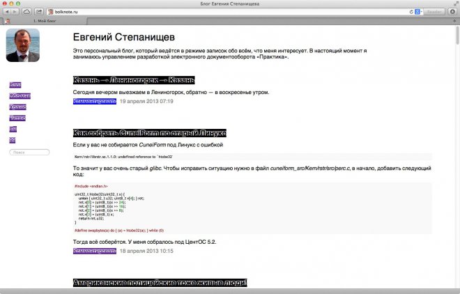Click the author's portrait photo
460x294 pixels.
tap(23, 45)
